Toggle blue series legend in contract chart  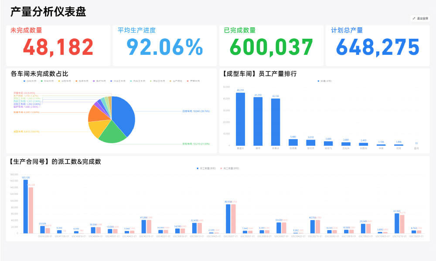206,168
